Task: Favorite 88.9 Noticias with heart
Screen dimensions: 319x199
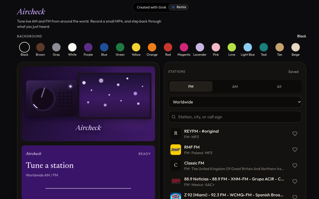Action: 295,181
